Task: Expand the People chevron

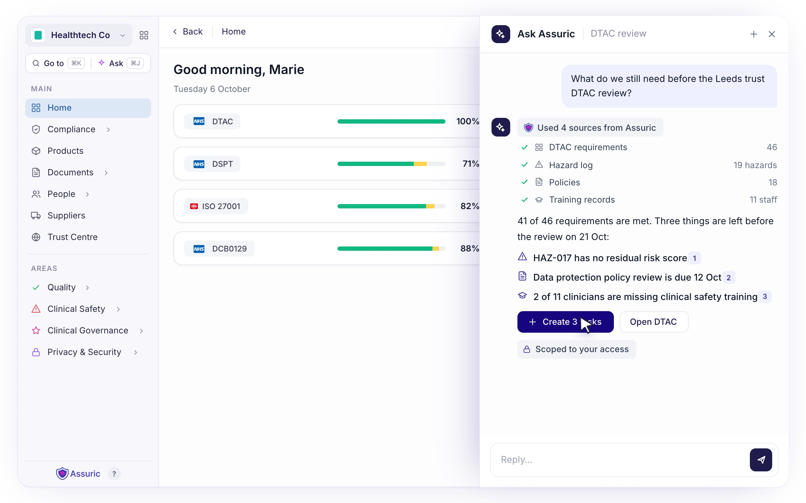Action: pyautogui.click(x=87, y=194)
